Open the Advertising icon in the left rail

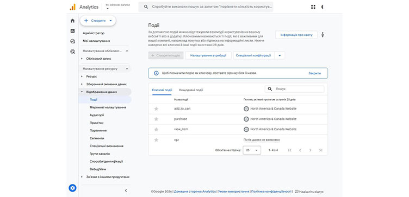coord(72,52)
